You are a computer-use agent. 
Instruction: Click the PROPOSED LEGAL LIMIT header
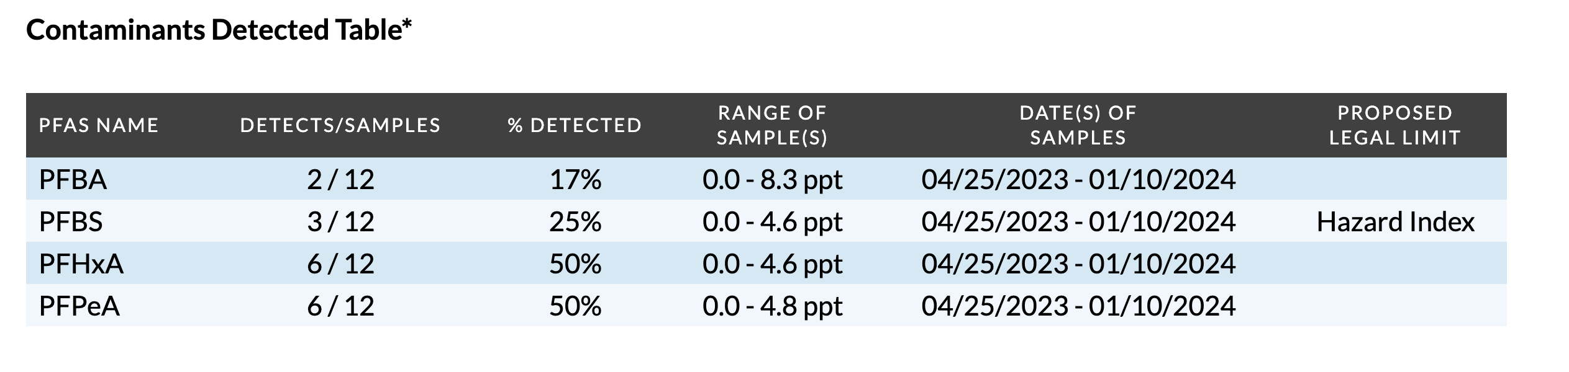1395,125
